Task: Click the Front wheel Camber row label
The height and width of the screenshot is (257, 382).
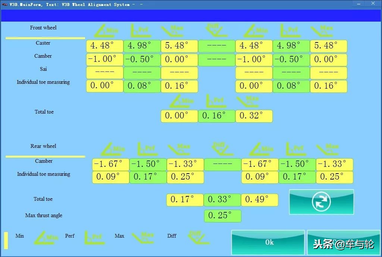Action: (43, 56)
